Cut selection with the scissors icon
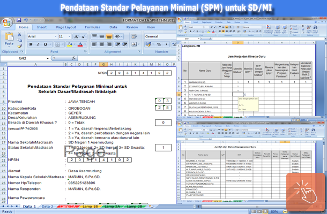 pos(19,34)
